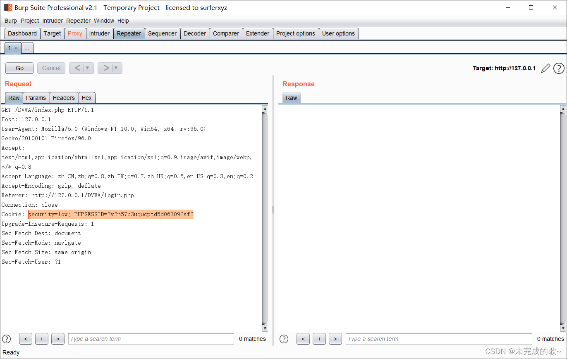Open search help icon in Response panel

pos(284,339)
